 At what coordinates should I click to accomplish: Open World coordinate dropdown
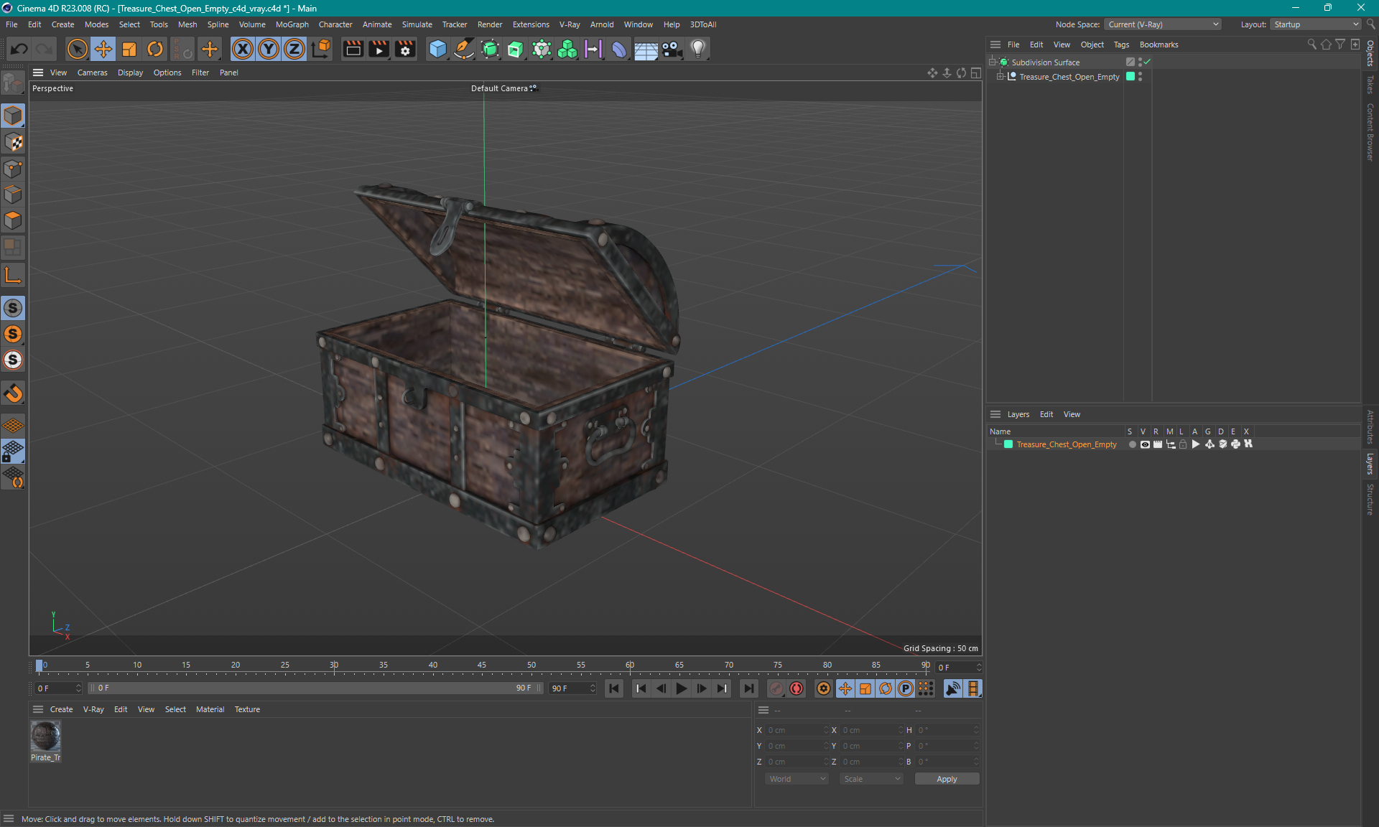pos(797,779)
